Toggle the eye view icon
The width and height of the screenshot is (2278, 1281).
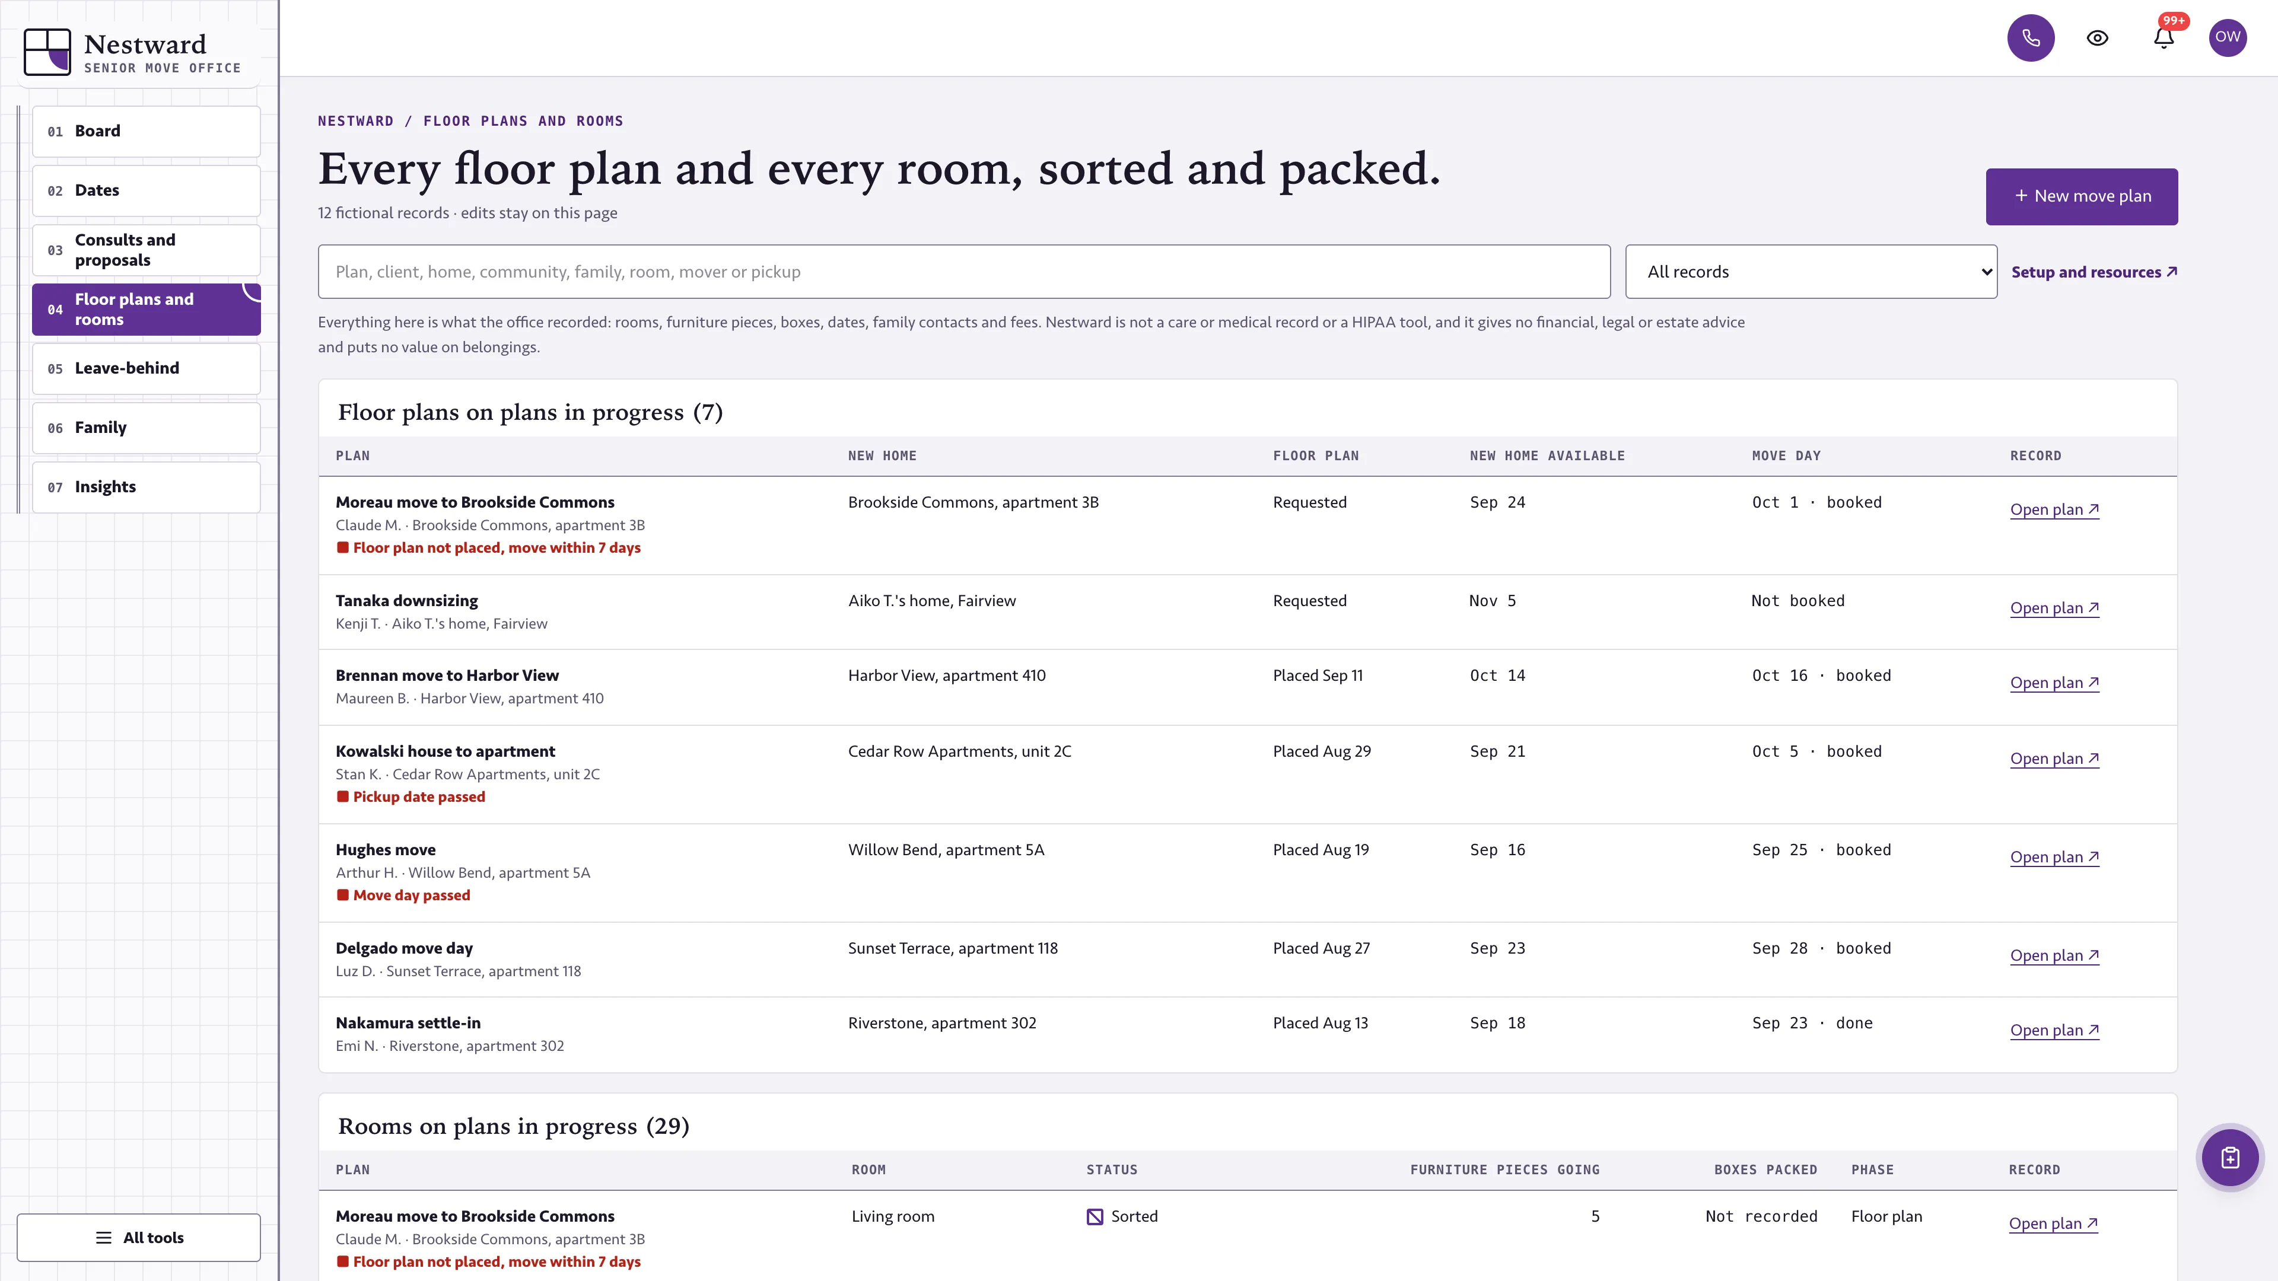click(2098, 38)
